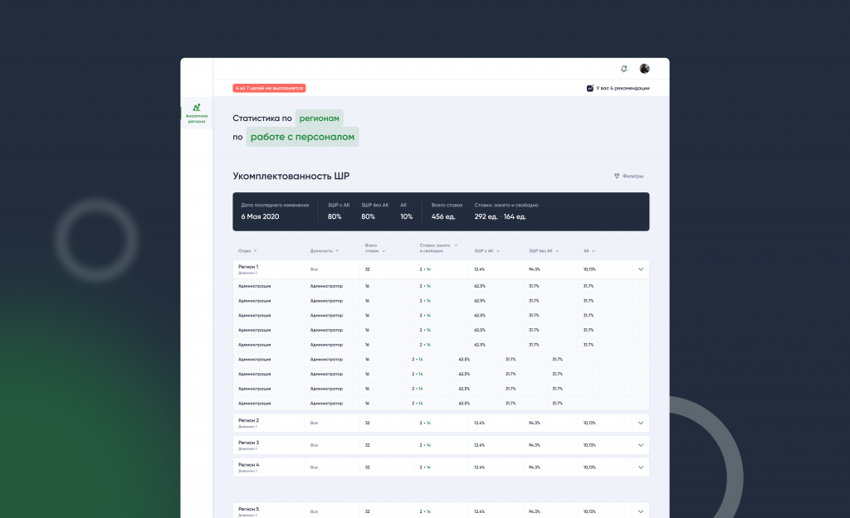Open the "работе с персоналом" selector

point(302,137)
